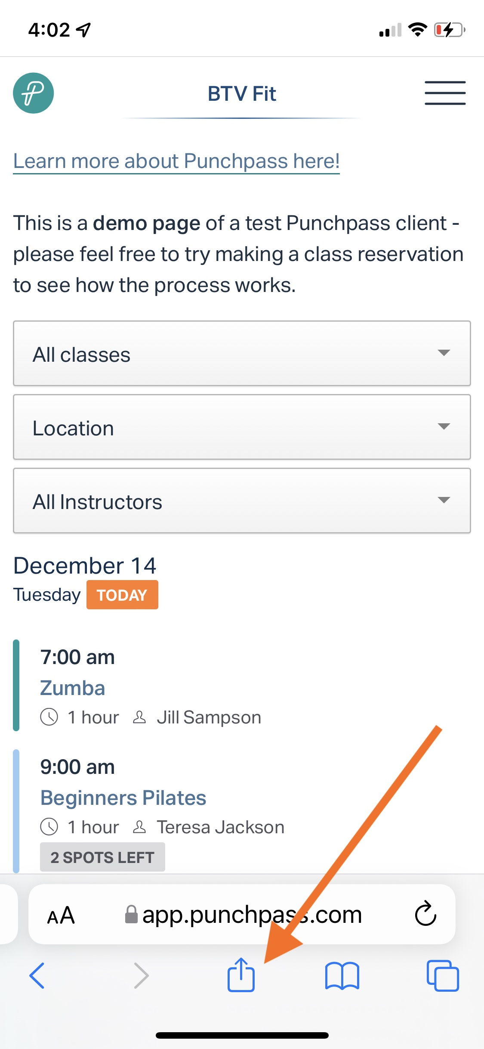The image size is (484, 1049).
Task: Follow the Learn more about Punchpass link
Action: tap(176, 161)
